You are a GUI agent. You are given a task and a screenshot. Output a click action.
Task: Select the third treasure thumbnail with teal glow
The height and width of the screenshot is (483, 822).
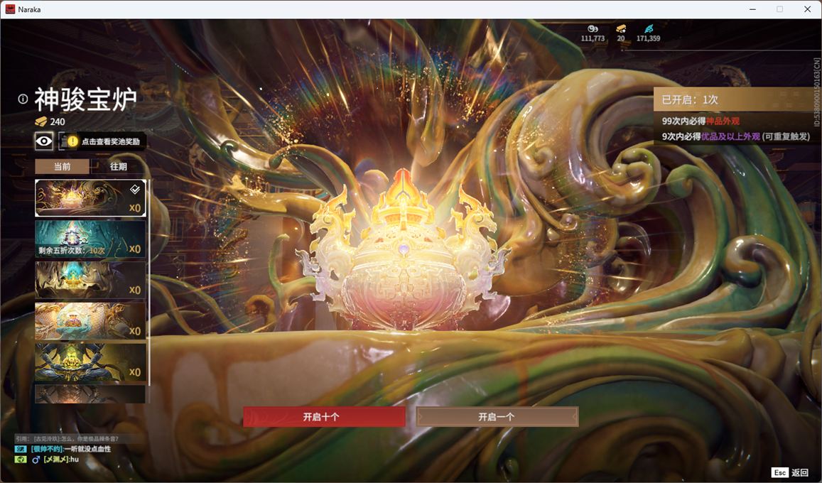(x=90, y=280)
